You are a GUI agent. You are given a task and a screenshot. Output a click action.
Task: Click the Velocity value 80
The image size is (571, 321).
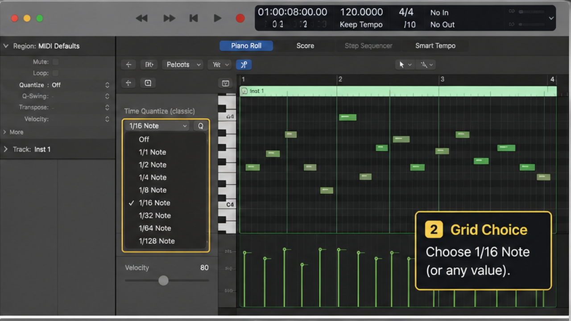pos(204,268)
